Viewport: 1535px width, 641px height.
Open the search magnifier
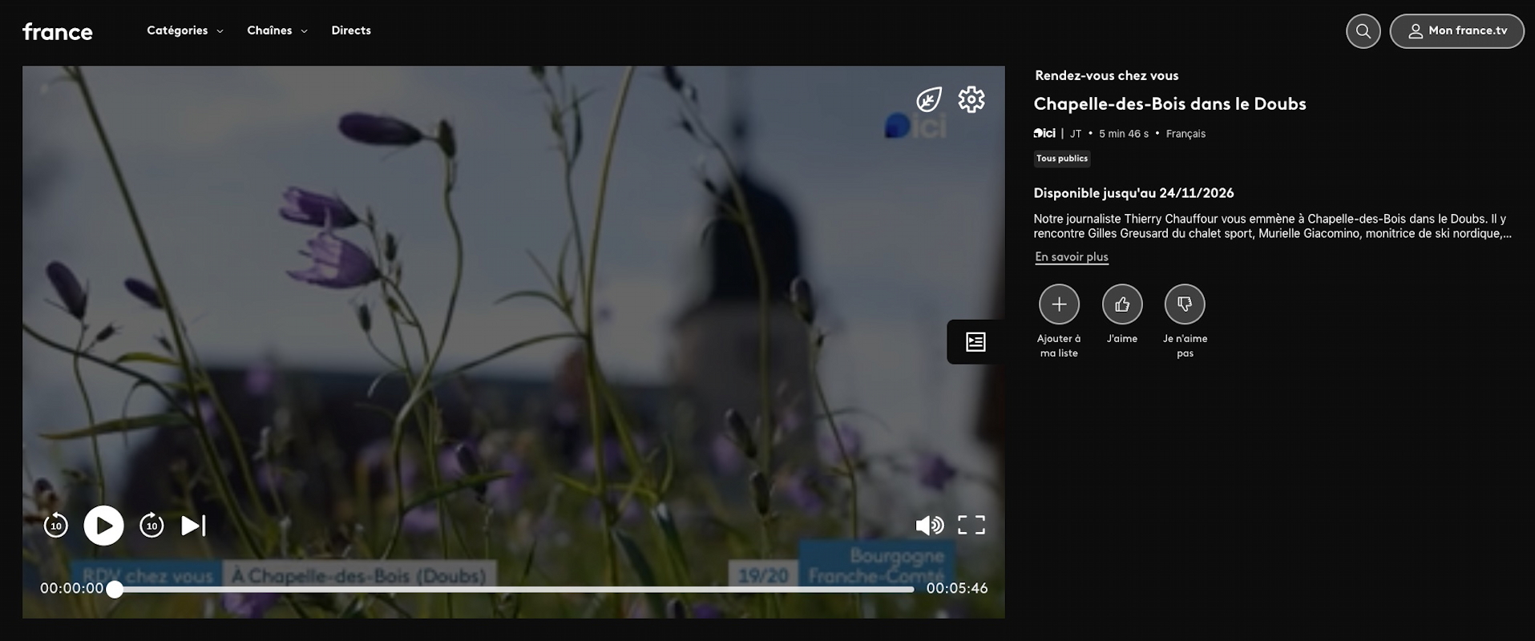(x=1363, y=31)
